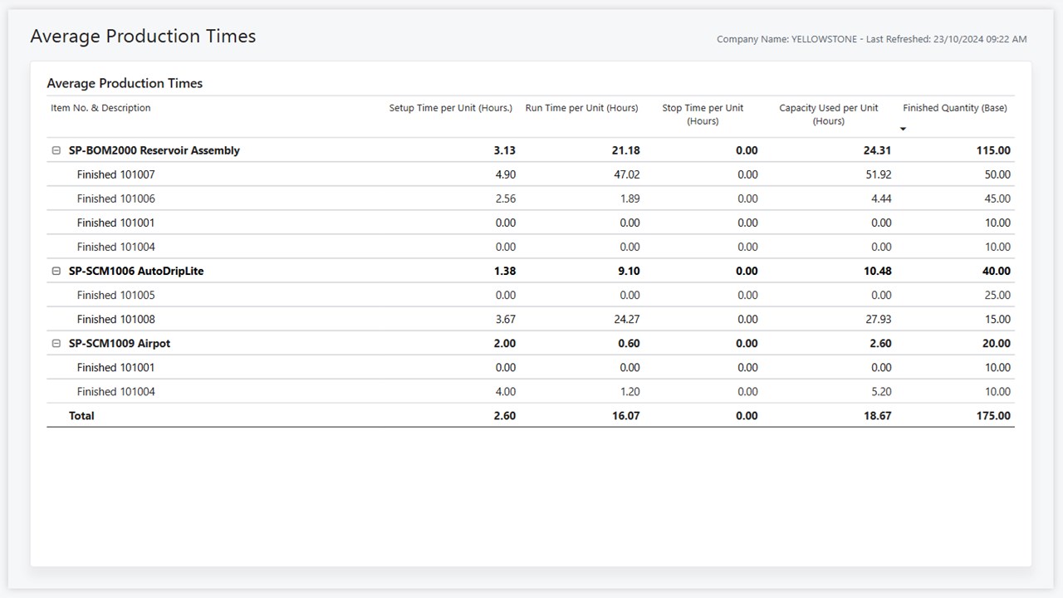
Task: Click finished quantity 25.00
Action: coord(997,295)
